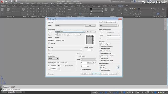Open the File menu
Viewport: 168px width, 94px height.
(7, 4)
